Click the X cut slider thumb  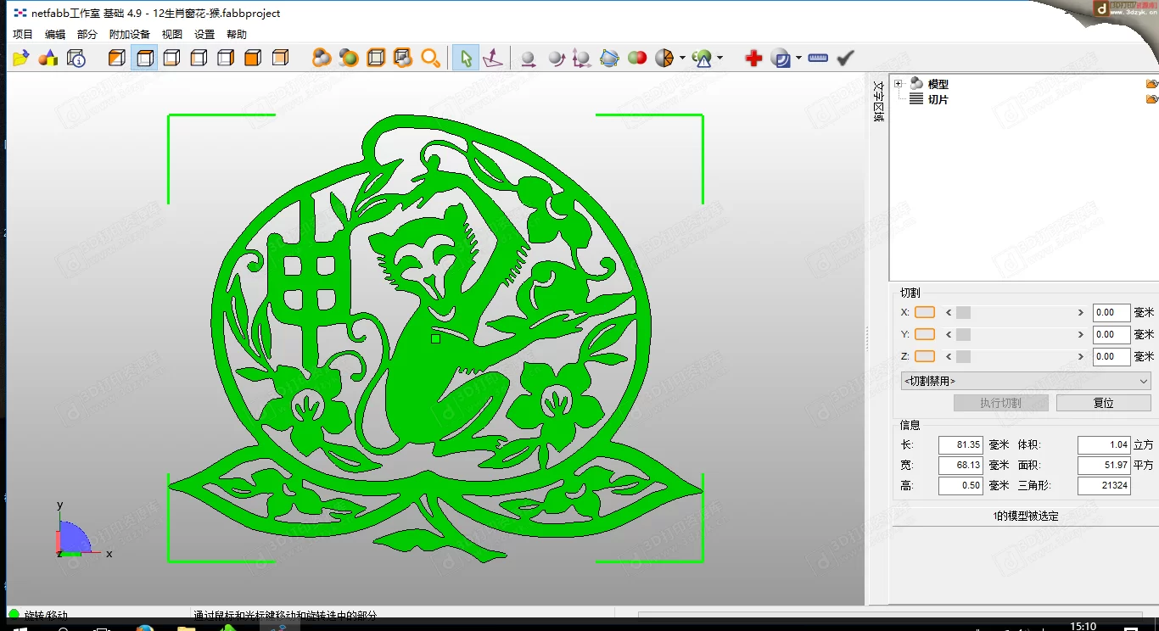point(963,312)
